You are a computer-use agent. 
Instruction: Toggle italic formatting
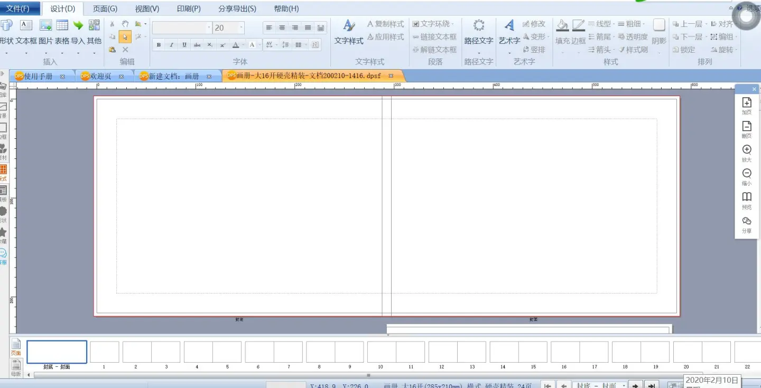point(171,45)
